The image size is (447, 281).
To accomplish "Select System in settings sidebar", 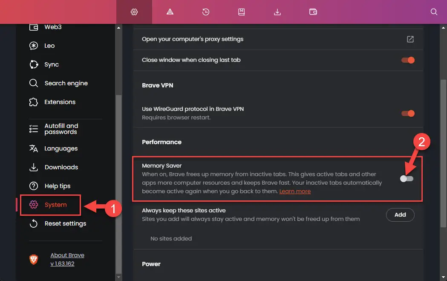I will (x=55, y=205).
